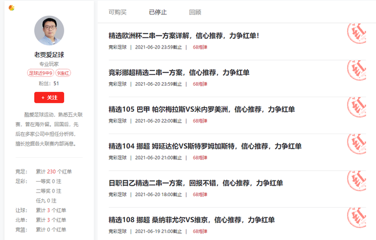Click the red stamp on the 精选104 article
The width and height of the screenshot is (376, 240).
(x=356, y=144)
